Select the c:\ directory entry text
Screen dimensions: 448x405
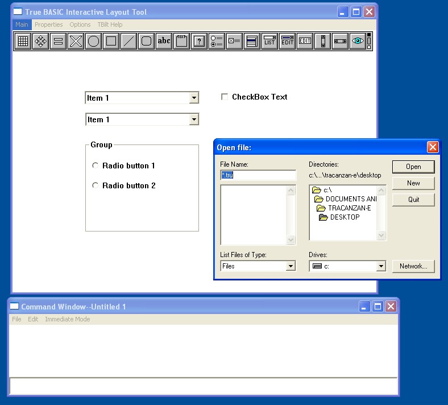[327, 190]
